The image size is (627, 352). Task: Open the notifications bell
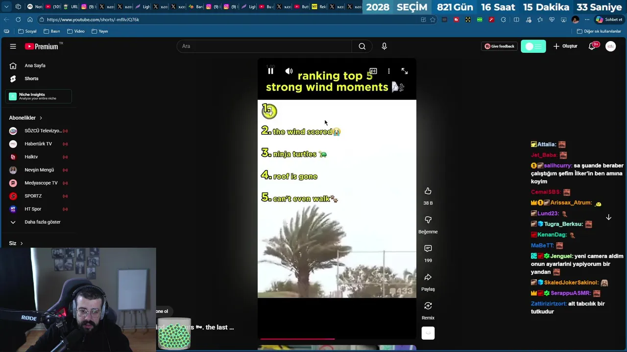tap(593, 46)
